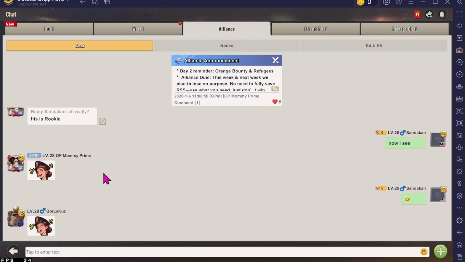Expand the Alliance Announcement text
Viewport: 465px width, 262px height.
click(275, 89)
